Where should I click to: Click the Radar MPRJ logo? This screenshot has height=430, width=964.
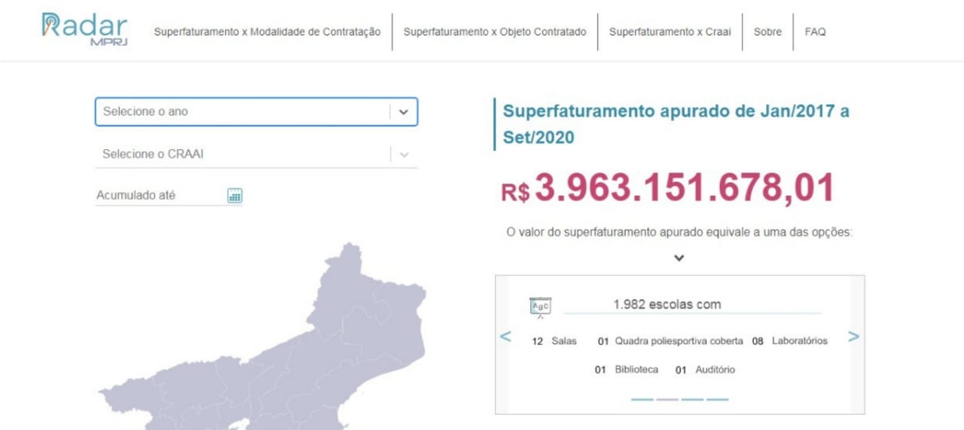click(x=85, y=29)
